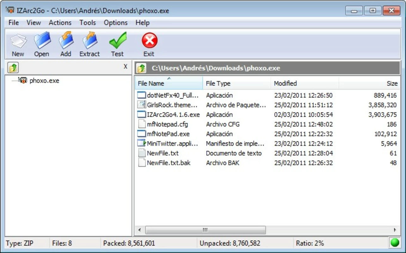Image resolution: width=406 pixels, height=253 pixels.
Task: Click the horizontal scrollbar right arrow
Action: pyautogui.click(x=395, y=230)
